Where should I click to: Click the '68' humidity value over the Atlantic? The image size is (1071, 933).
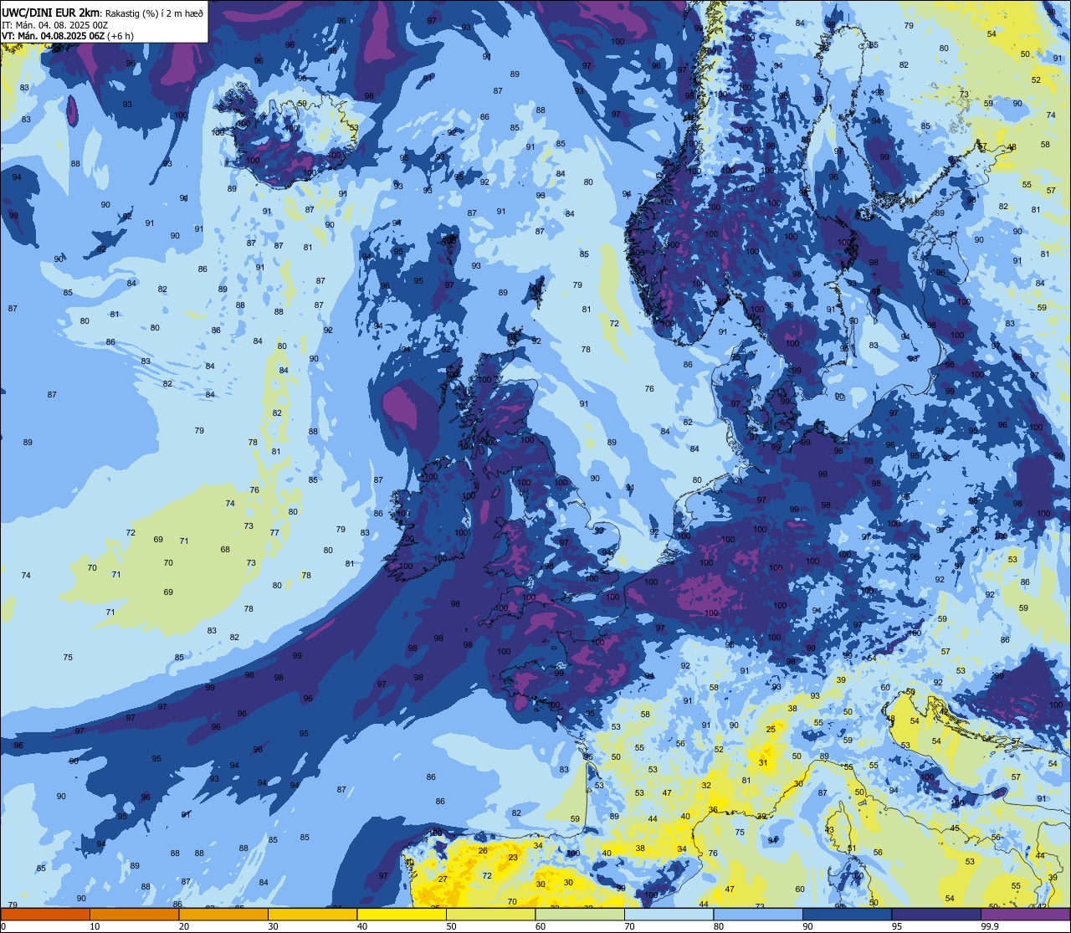click(x=225, y=549)
